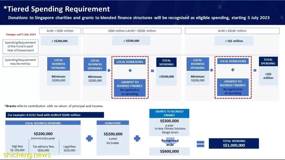
Task: Click 'Grants to Blended Finance' in AUM ≥ S$100 million tier
Action: click(233, 87)
